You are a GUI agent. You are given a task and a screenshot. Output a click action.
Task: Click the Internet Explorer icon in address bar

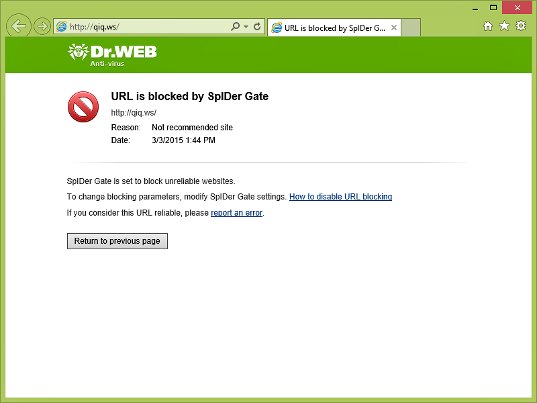[x=61, y=26]
